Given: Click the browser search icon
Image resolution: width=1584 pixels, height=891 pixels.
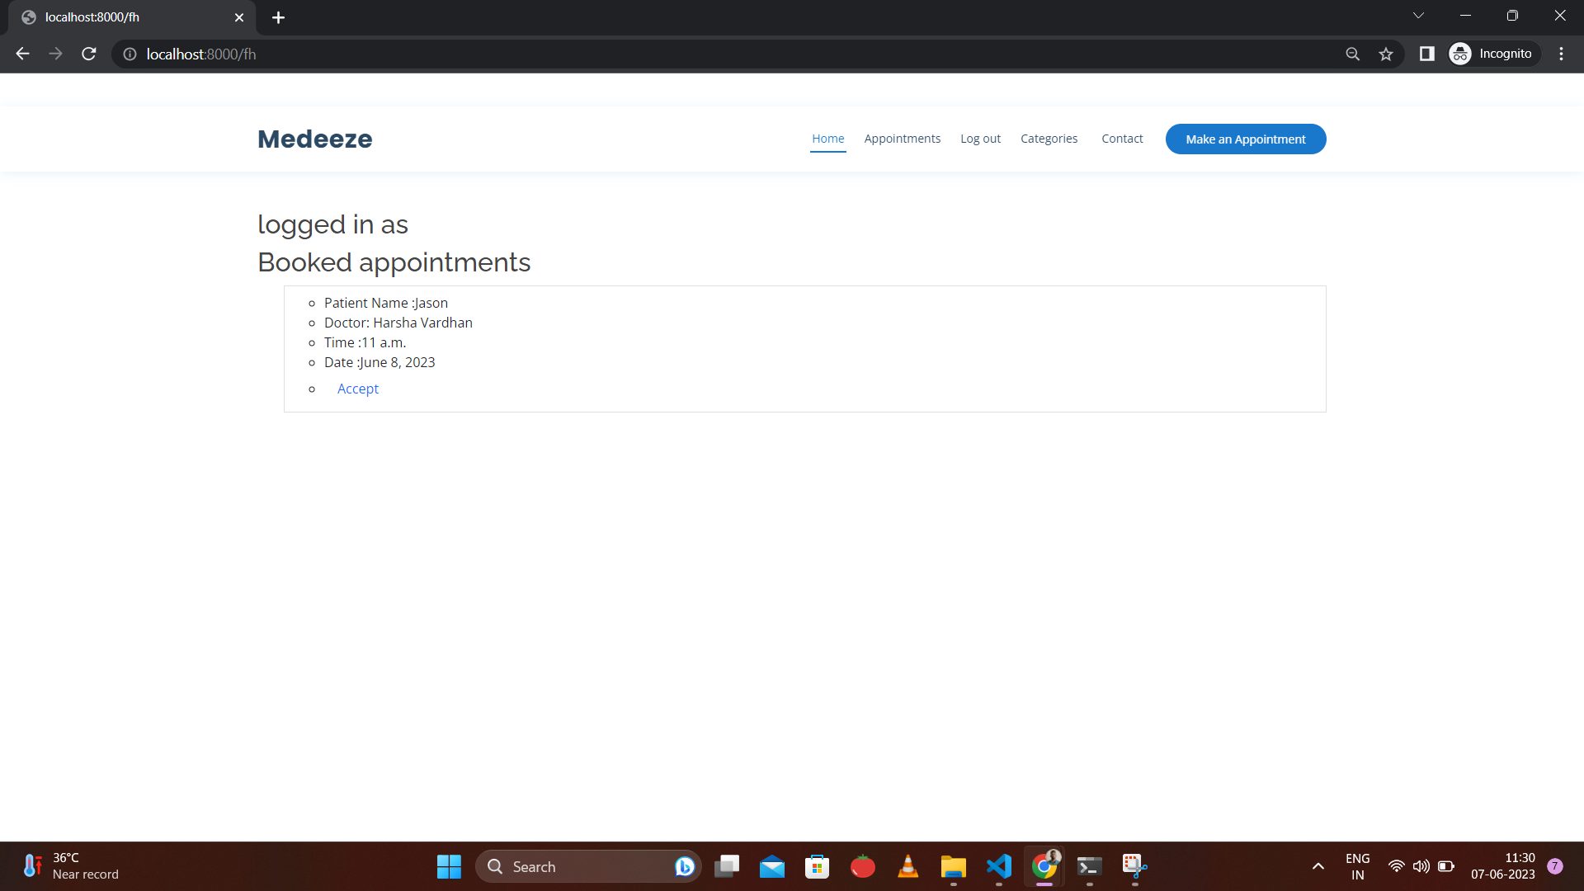Looking at the screenshot, I should (1353, 54).
